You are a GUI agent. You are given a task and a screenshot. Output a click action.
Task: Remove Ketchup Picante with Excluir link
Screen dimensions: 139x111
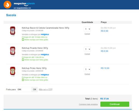pos(87,54)
